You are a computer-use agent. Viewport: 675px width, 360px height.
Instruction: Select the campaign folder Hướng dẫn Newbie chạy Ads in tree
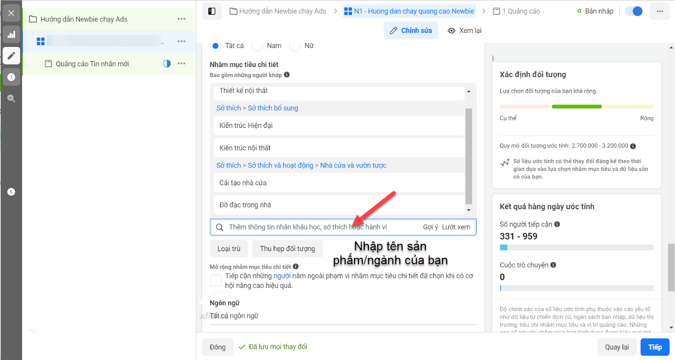tap(109, 19)
